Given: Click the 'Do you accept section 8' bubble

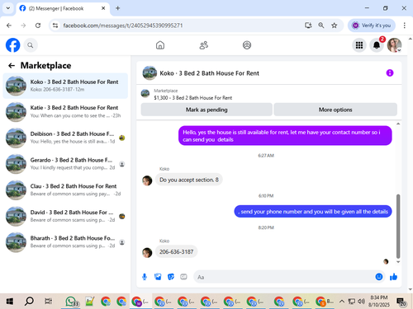Looking at the screenshot, I should [189, 180].
